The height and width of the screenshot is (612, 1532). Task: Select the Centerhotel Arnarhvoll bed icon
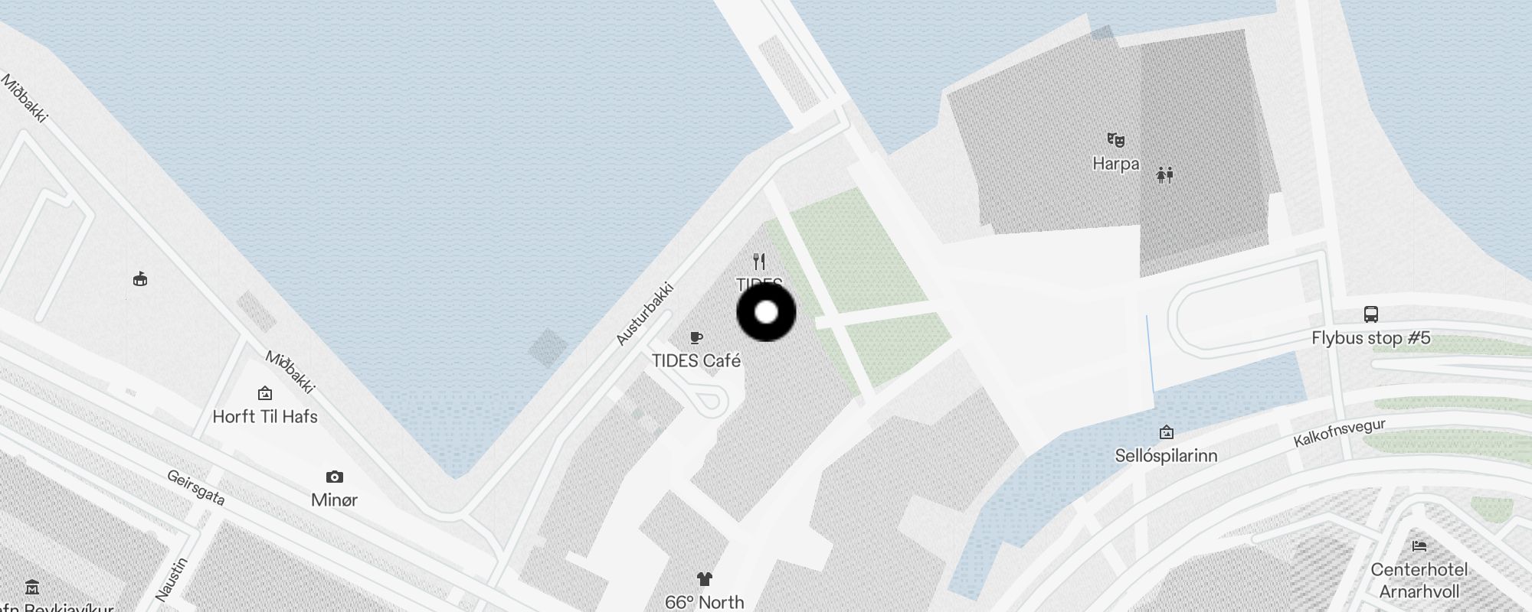pos(1419,546)
